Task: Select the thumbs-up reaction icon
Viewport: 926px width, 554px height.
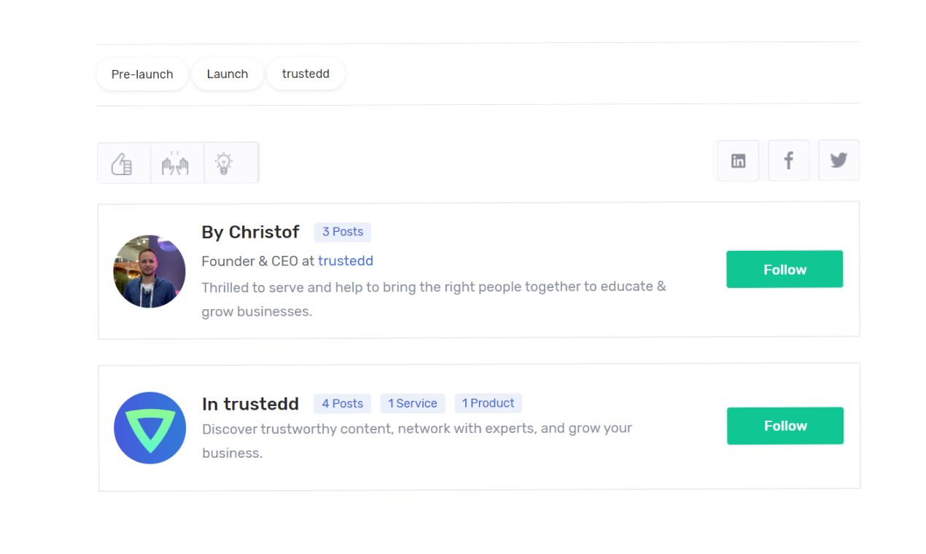Action: pos(123,162)
